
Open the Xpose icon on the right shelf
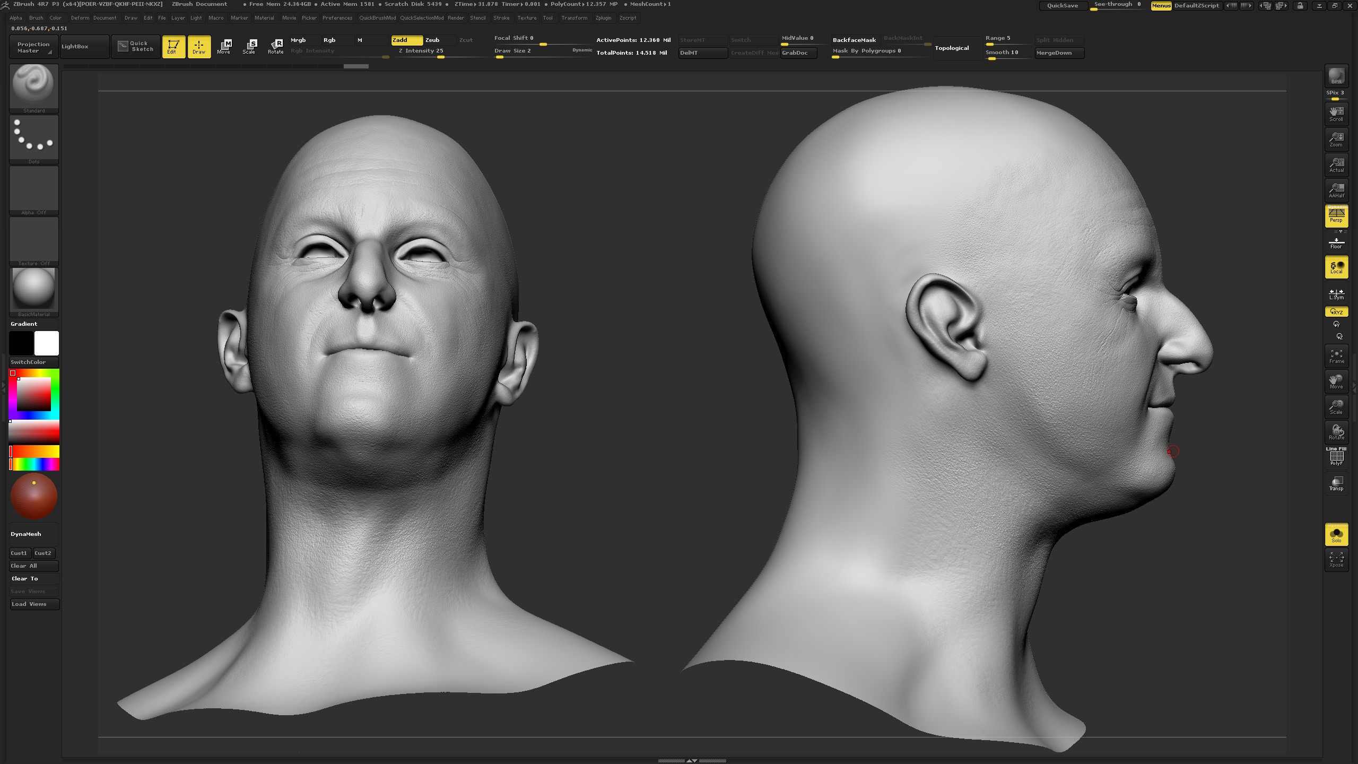click(1336, 559)
